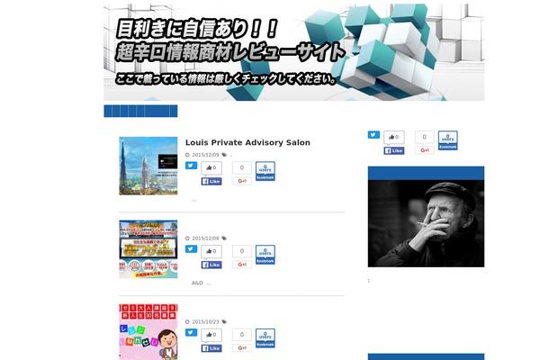Click the Twitter icon under the 2015/10/23 post
The height and width of the screenshot is (360, 540).
191,332
